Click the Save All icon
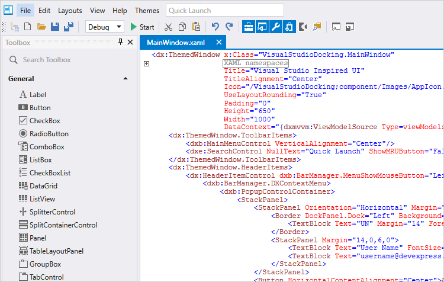This screenshot has width=444, height=282. click(x=69, y=27)
